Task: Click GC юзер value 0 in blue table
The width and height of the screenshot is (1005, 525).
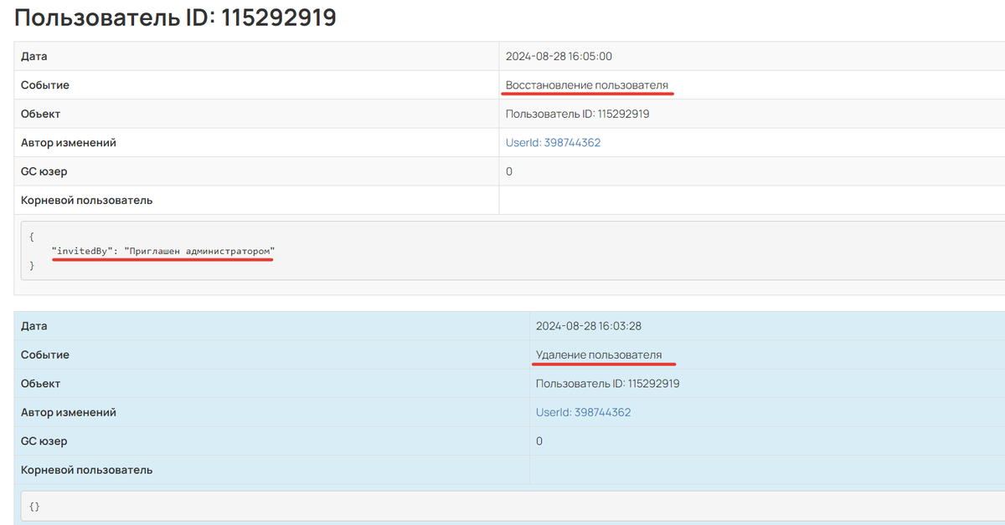Action: pyautogui.click(x=539, y=441)
